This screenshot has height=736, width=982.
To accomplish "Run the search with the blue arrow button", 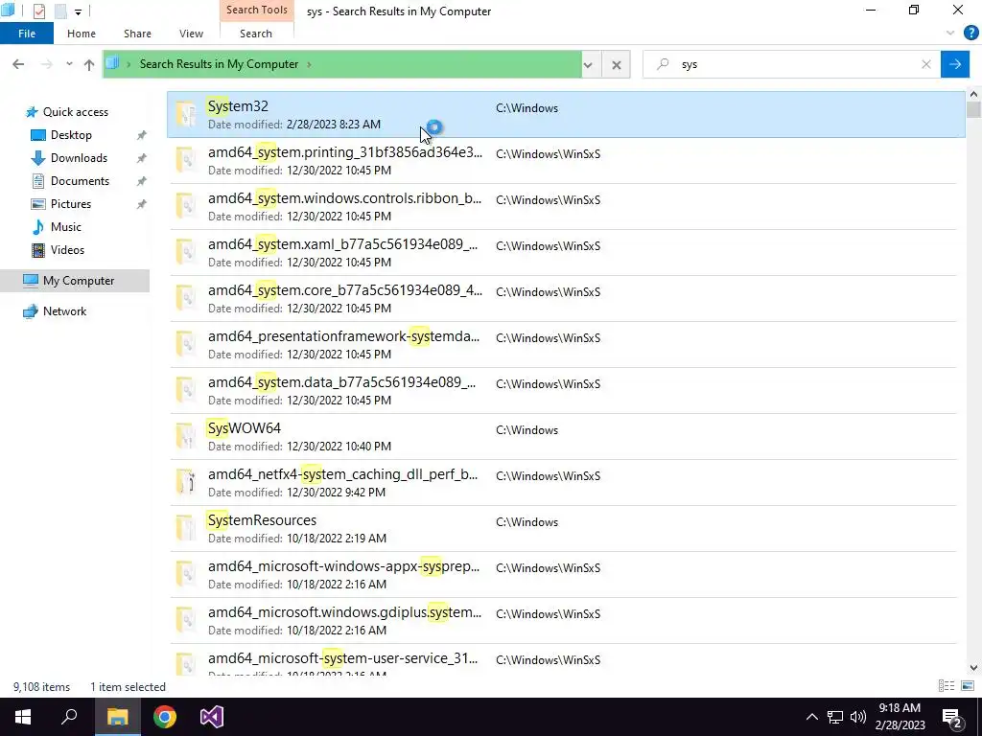I will click(x=955, y=64).
